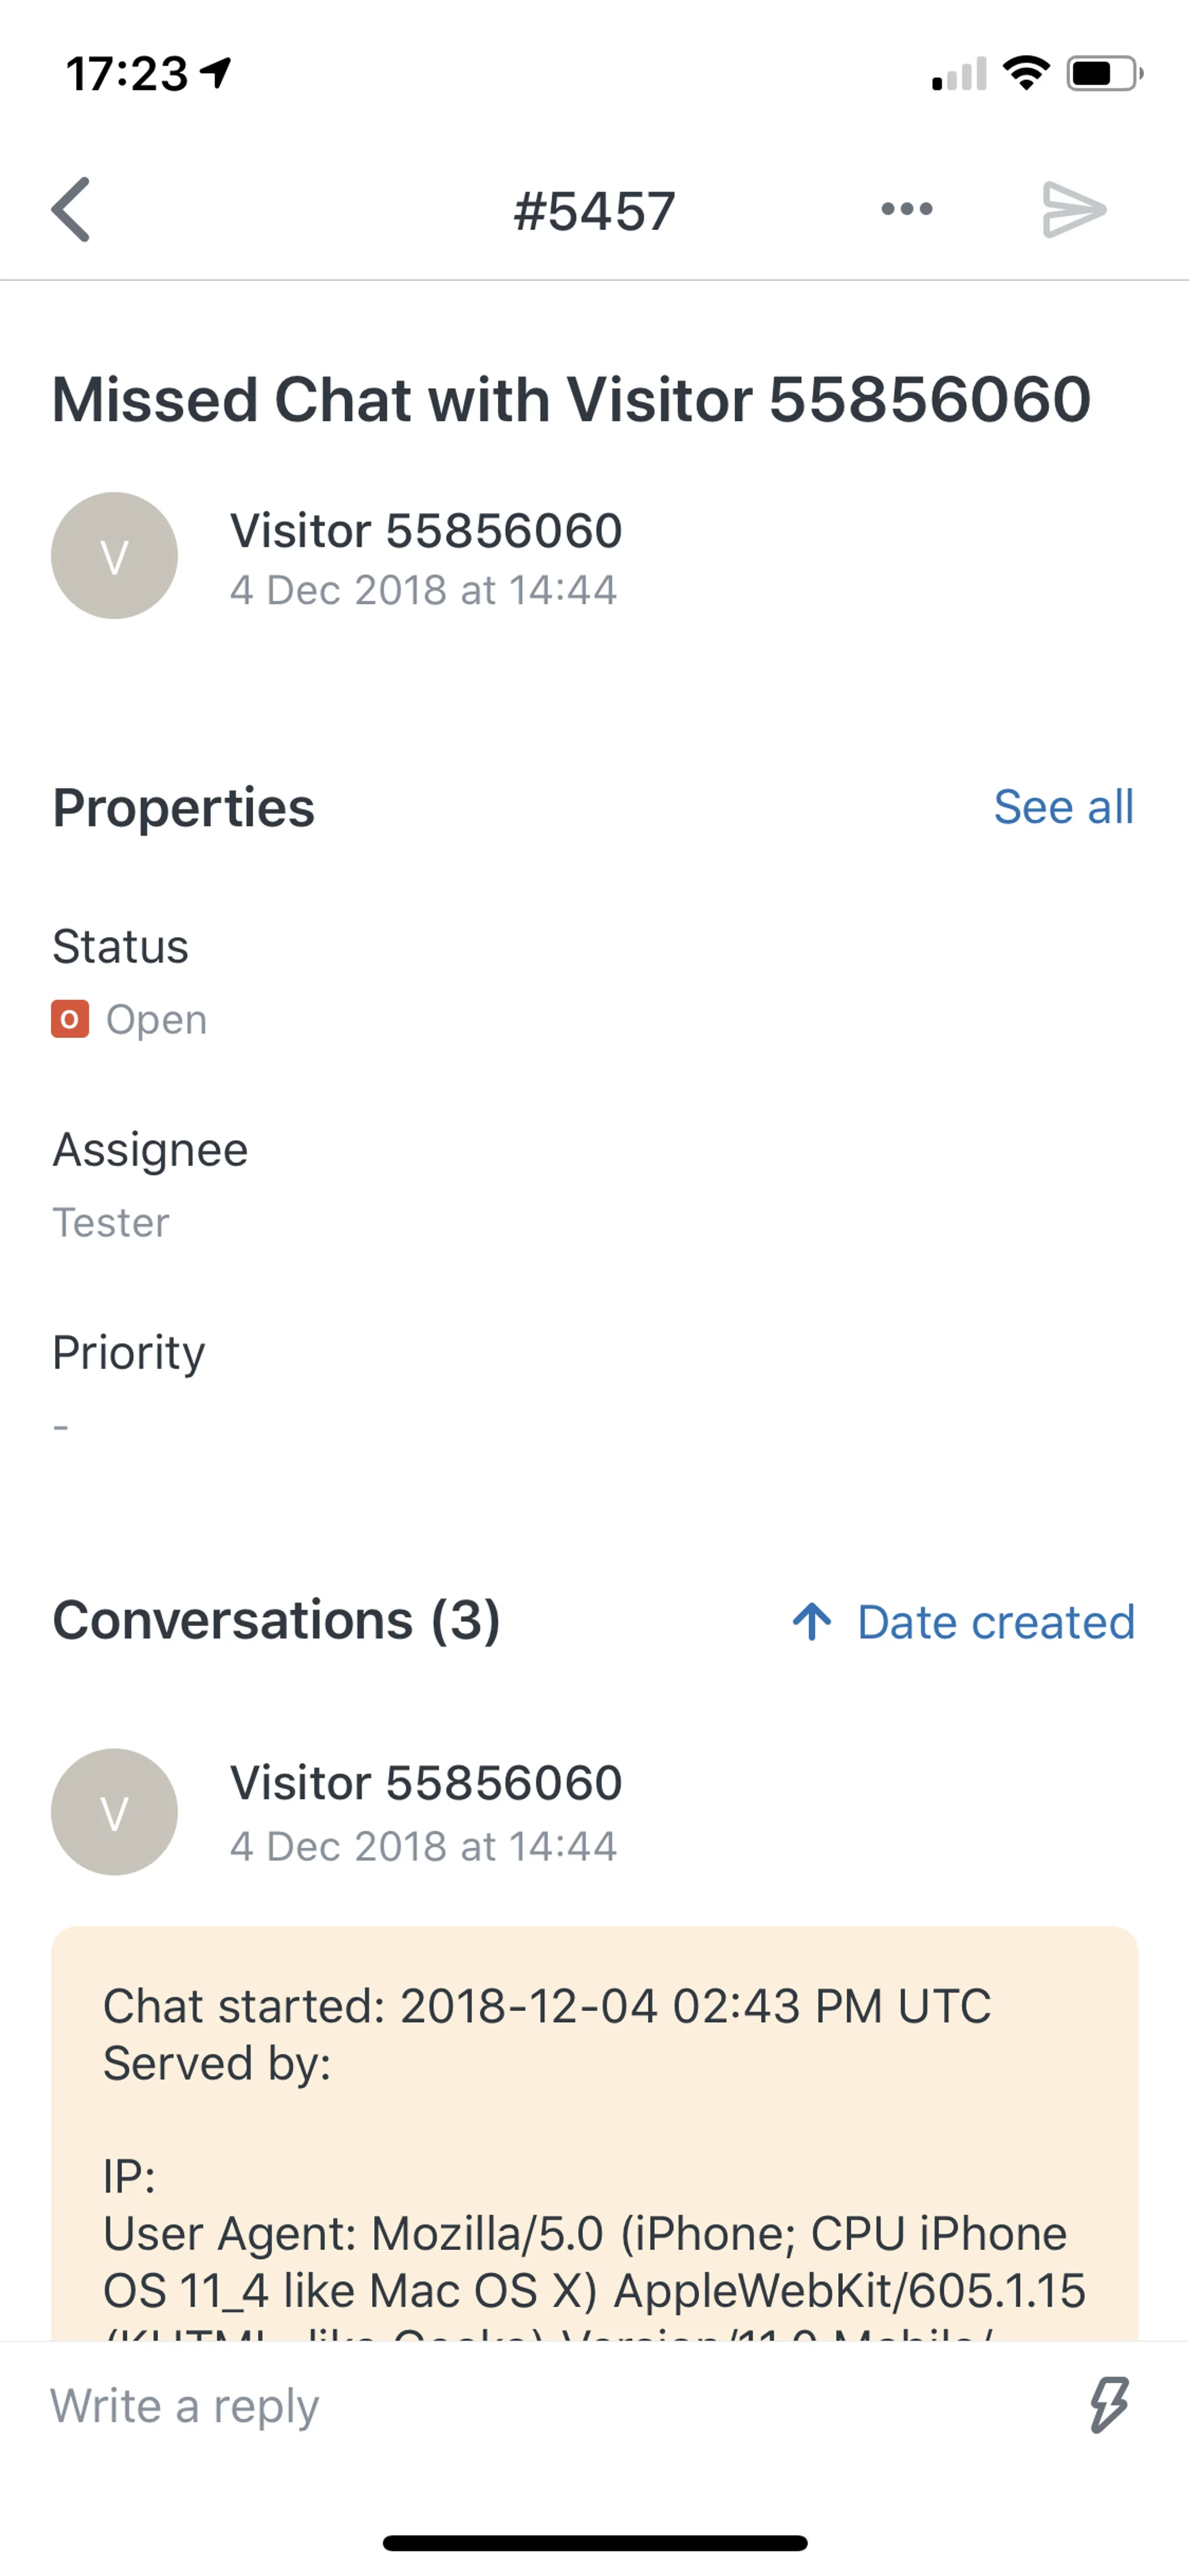
Task: Open See all properties link
Action: [x=1063, y=807]
